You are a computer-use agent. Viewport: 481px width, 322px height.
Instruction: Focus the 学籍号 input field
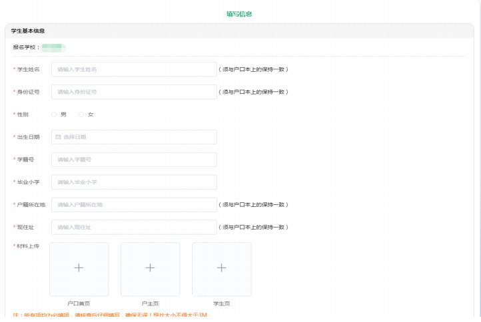[134, 160]
